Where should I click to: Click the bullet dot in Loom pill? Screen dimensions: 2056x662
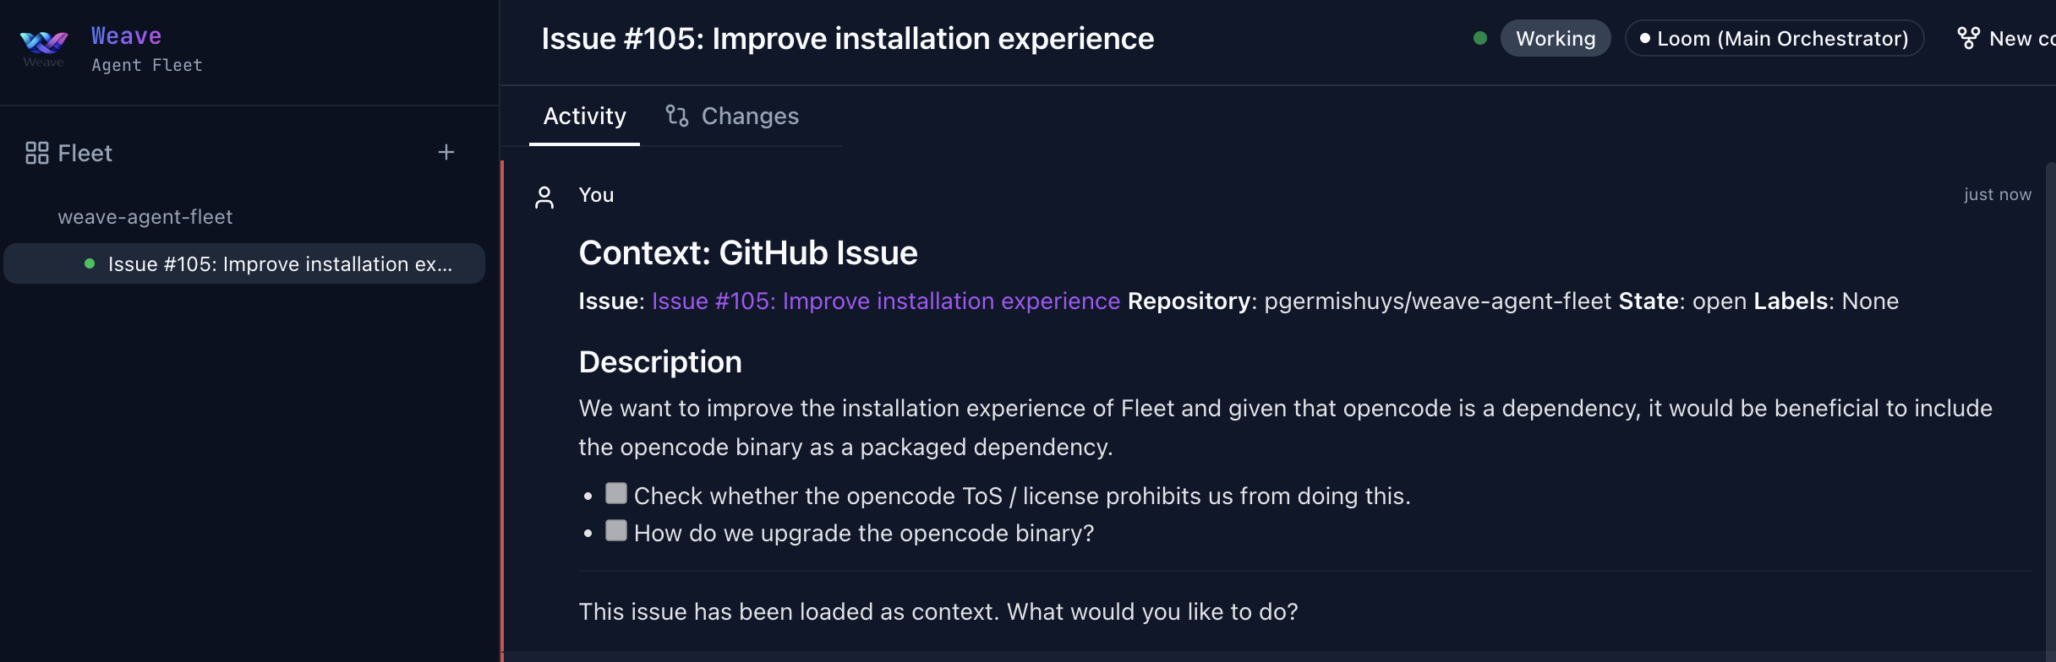1644,38
